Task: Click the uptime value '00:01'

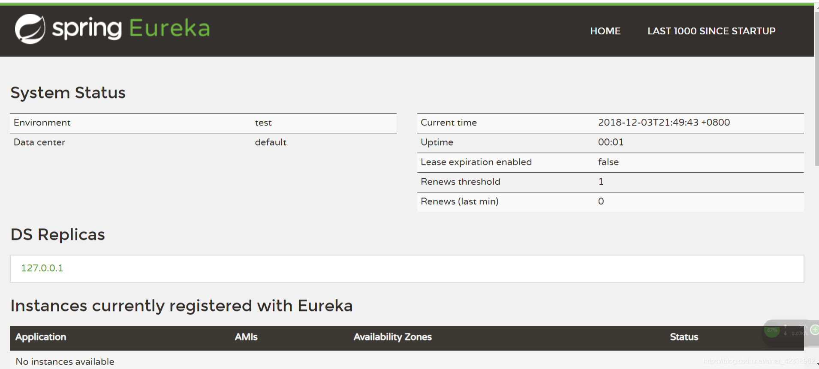Action: point(611,142)
